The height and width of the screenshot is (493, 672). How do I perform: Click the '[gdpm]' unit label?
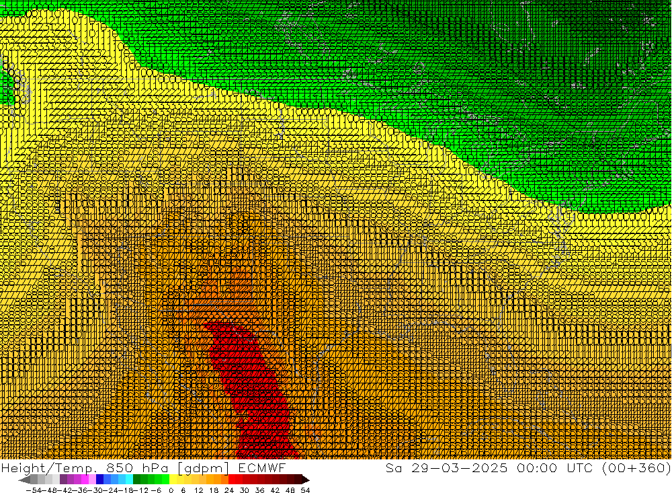(x=203, y=468)
